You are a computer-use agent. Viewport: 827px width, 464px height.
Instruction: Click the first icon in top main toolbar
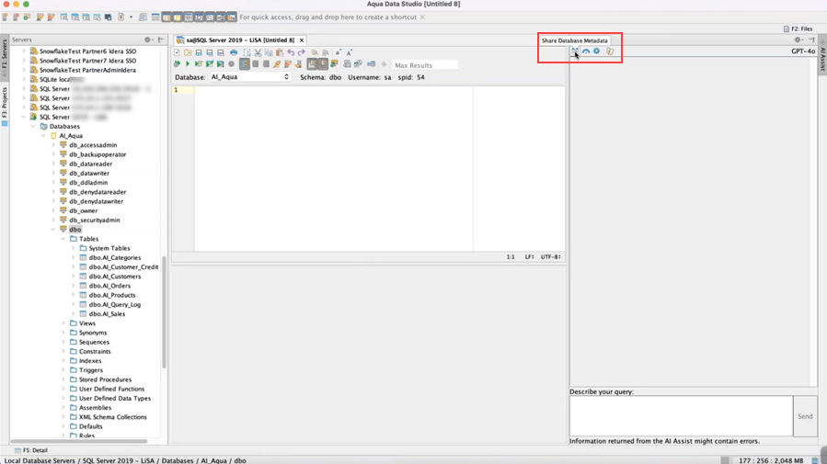5,17
